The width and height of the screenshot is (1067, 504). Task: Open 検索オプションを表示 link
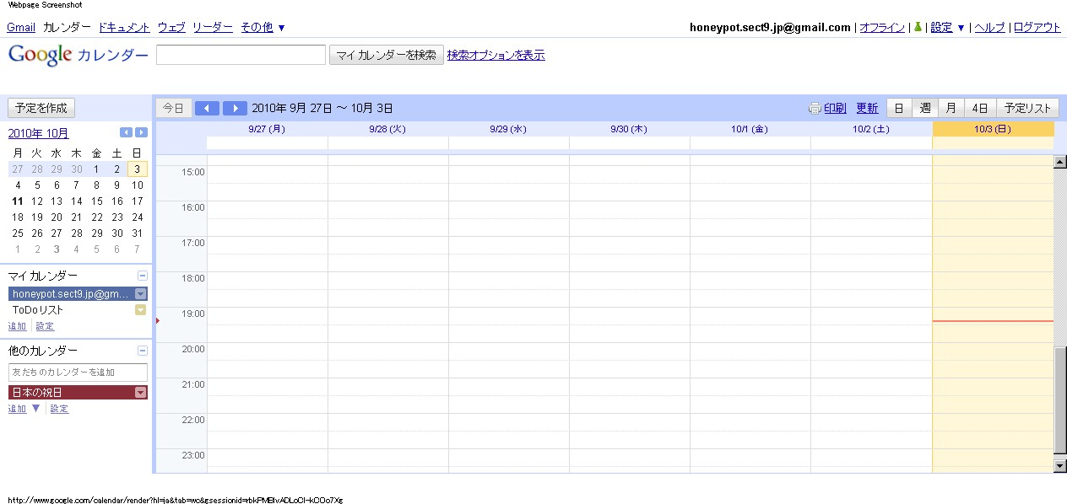pos(496,55)
